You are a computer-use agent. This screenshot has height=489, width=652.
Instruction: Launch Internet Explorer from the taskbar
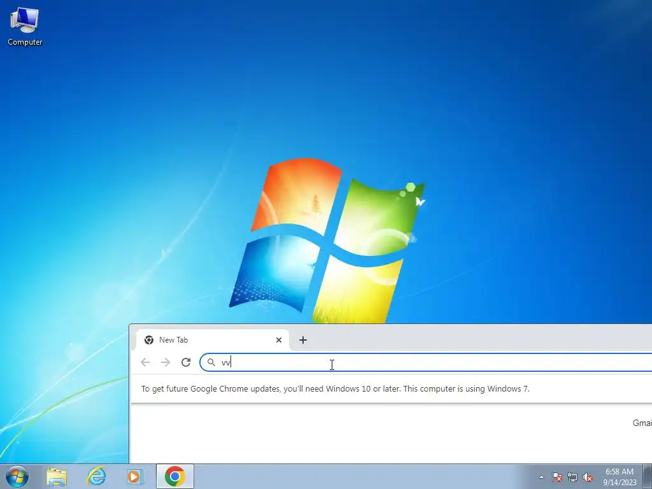pos(96,476)
